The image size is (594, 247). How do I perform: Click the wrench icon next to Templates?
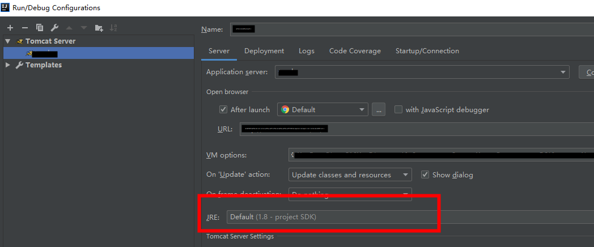(x=19, y=65)
